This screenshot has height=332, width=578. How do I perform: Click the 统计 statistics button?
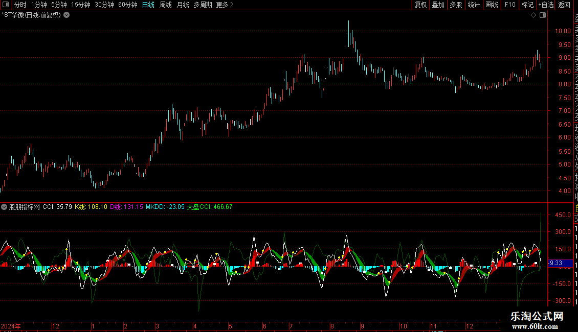(x=474, y=5)
